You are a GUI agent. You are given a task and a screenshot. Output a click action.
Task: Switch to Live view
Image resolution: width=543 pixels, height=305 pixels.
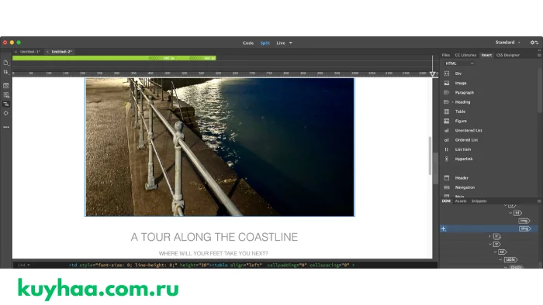pos(281,43)
